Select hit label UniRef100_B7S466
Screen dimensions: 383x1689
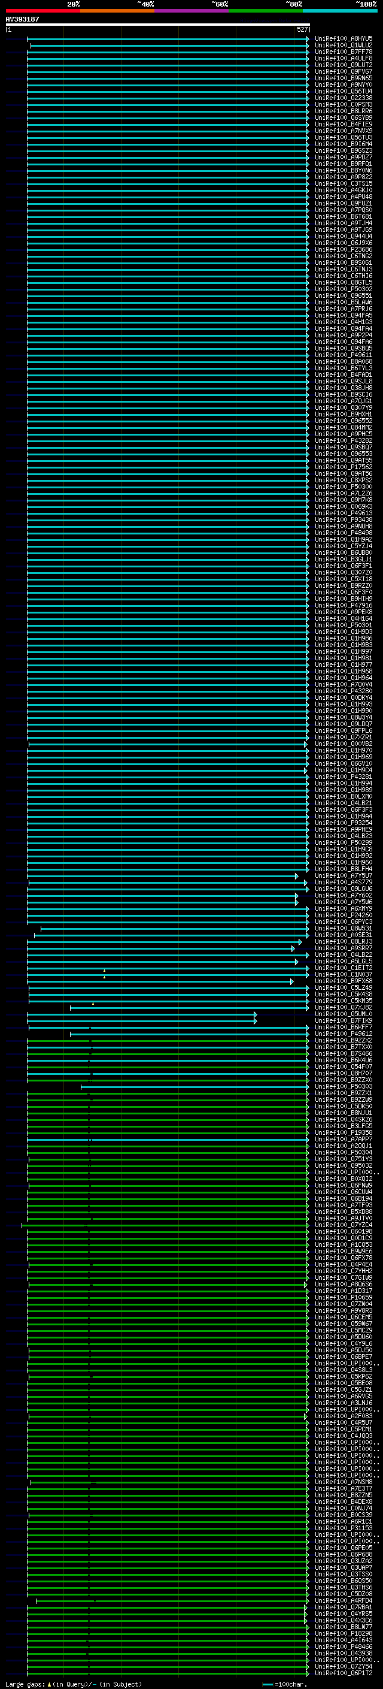tap(344, 1054)
